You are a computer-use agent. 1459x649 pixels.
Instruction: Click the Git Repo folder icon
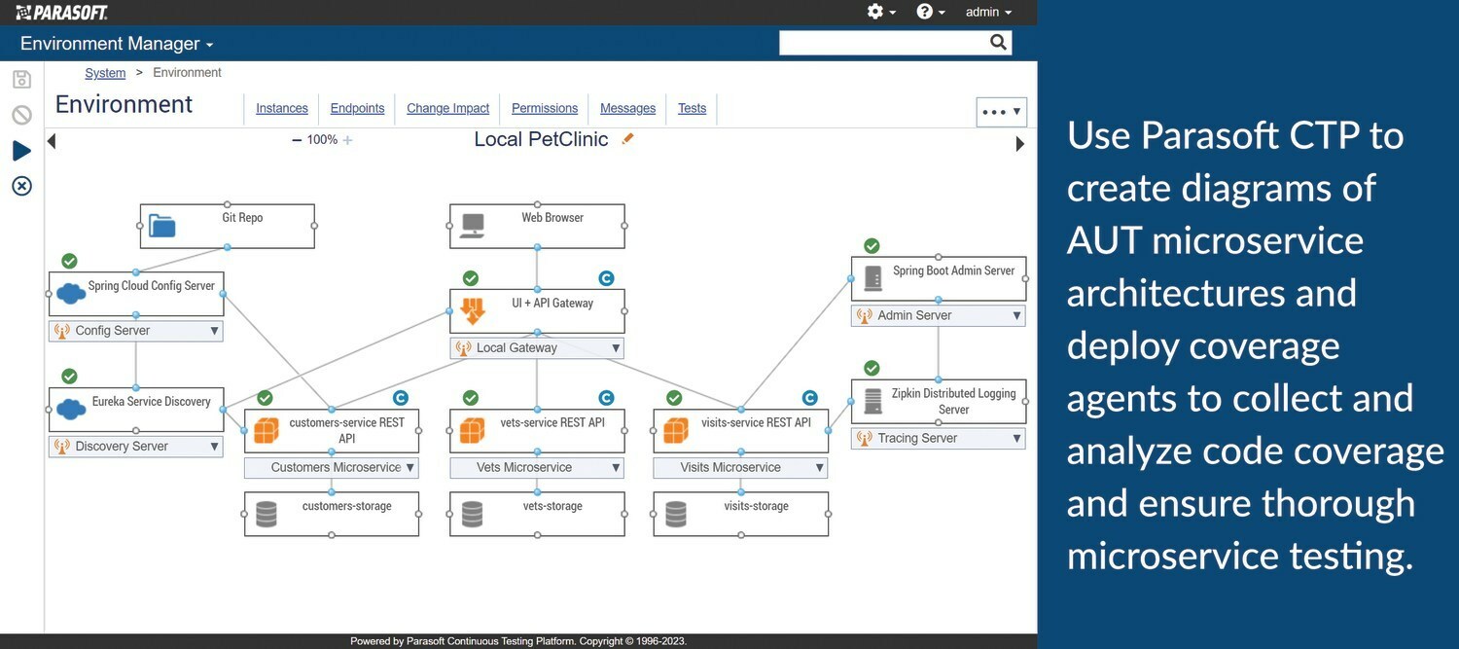point(162,227)
